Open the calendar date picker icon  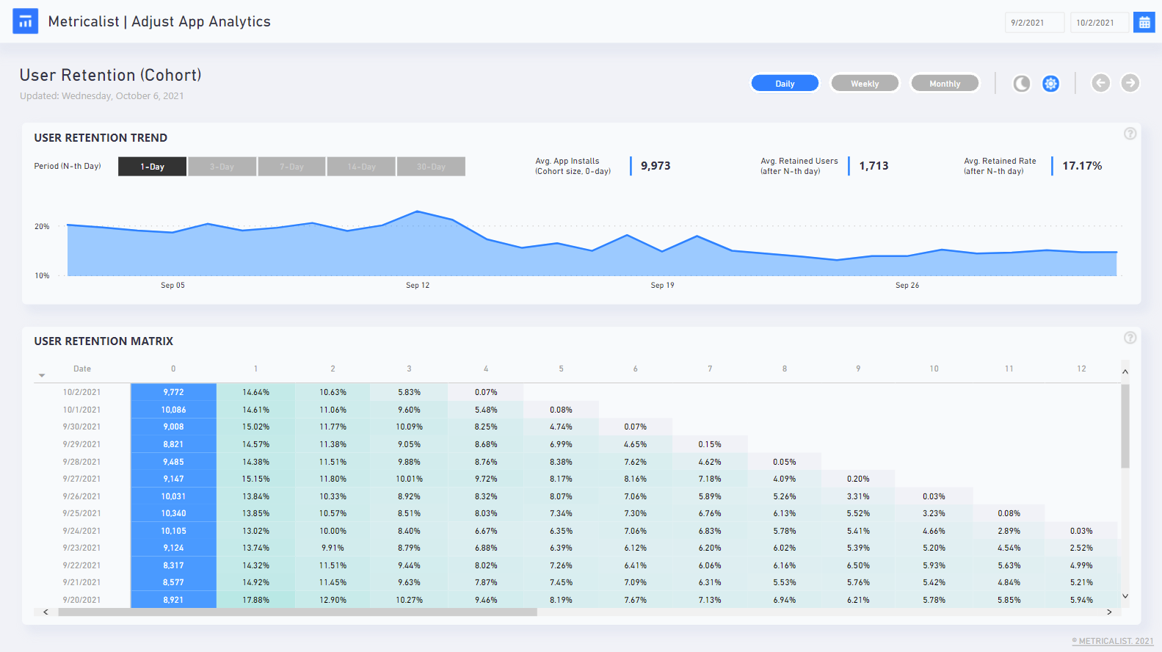[x=1144, y=22]
